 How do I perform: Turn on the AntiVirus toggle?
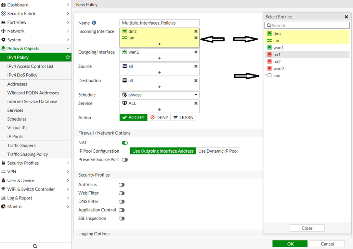(x=121, y=185)
